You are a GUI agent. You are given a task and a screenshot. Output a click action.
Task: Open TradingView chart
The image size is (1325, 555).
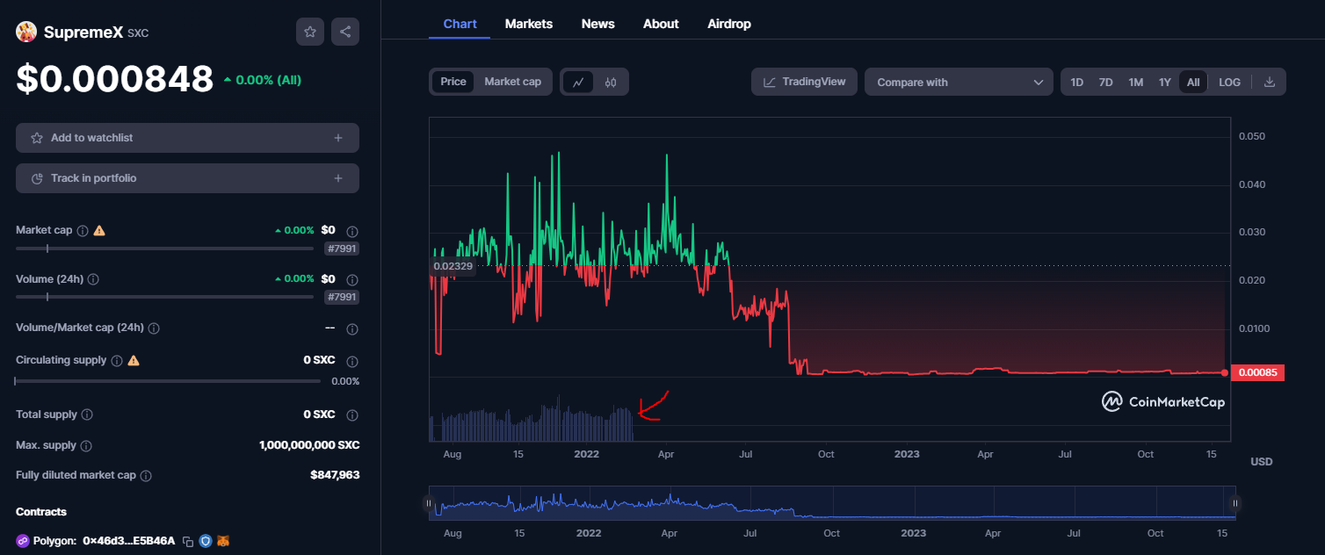[x=804, y=82]
